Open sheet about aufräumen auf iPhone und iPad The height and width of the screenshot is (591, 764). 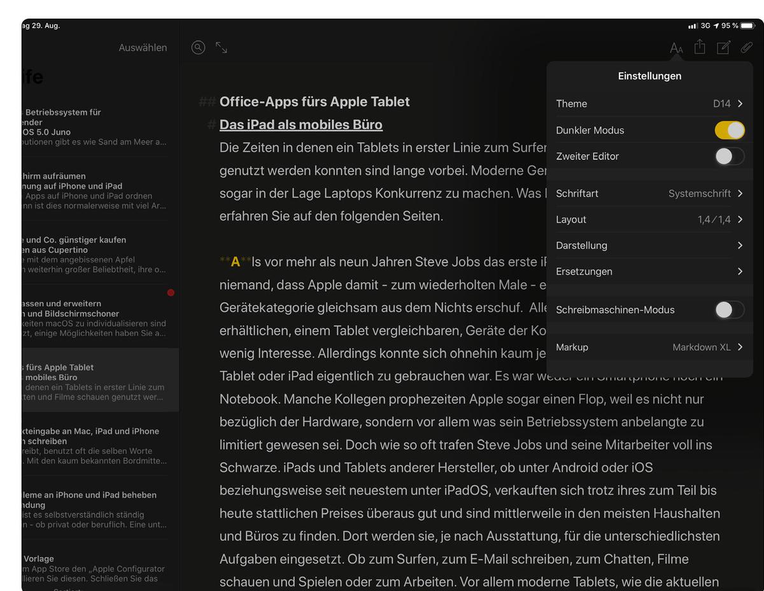pos(100,190)
